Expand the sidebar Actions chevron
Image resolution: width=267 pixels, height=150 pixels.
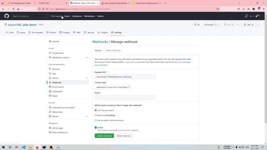tap(87, 78)
